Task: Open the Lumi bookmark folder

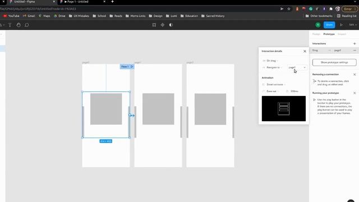Action: (172, 16)
